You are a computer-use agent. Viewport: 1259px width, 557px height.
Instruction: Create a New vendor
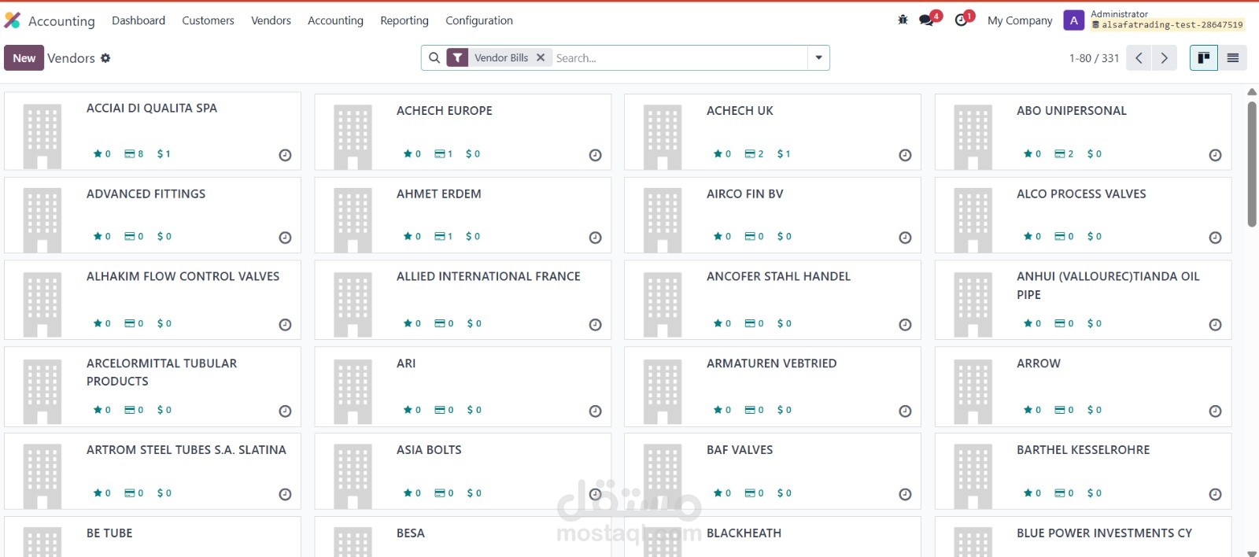tap(24, 58)
